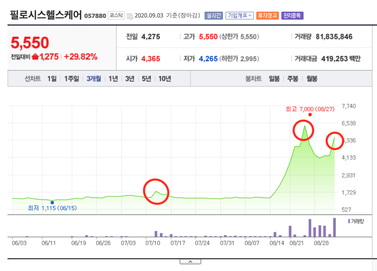The image size is (377, 271).
Task: Click the red up-arrow price change icon
Action: coord(35,57)
